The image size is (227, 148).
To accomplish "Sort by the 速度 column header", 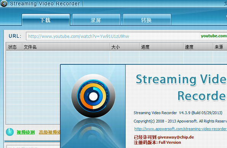I will coord(198,47).
